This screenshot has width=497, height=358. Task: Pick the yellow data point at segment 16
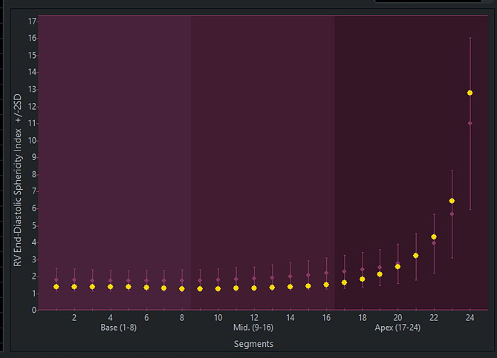[x=326, y=285]
